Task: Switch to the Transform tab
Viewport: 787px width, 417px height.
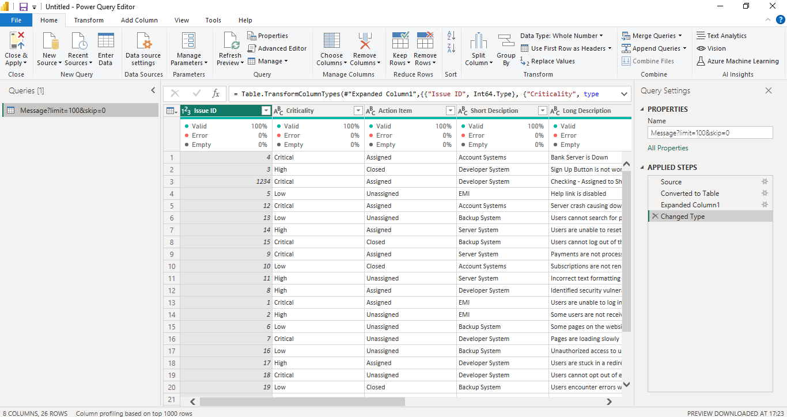Action: pyautogui.click(x=89, y=20)
